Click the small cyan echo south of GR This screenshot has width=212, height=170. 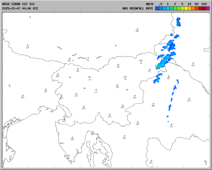(x=116, y=45)
